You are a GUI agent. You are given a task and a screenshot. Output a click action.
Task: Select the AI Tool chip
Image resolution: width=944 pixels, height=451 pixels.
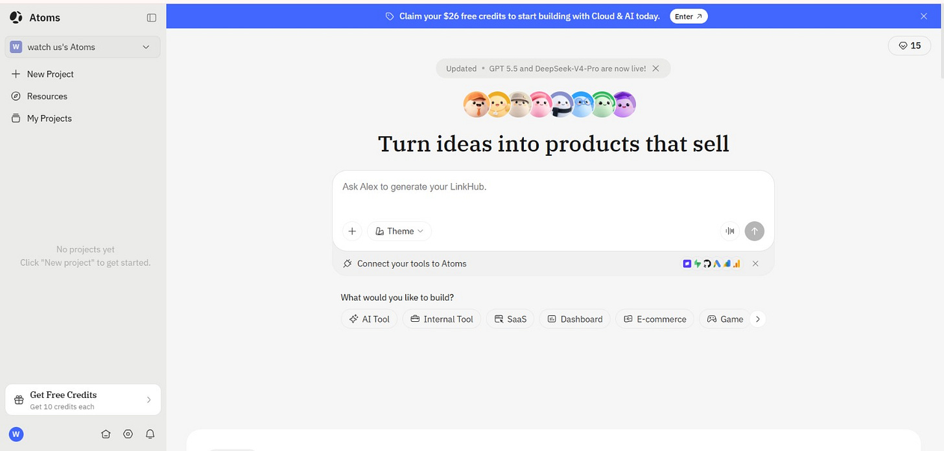pyautogui.click(x=369, y=319)
